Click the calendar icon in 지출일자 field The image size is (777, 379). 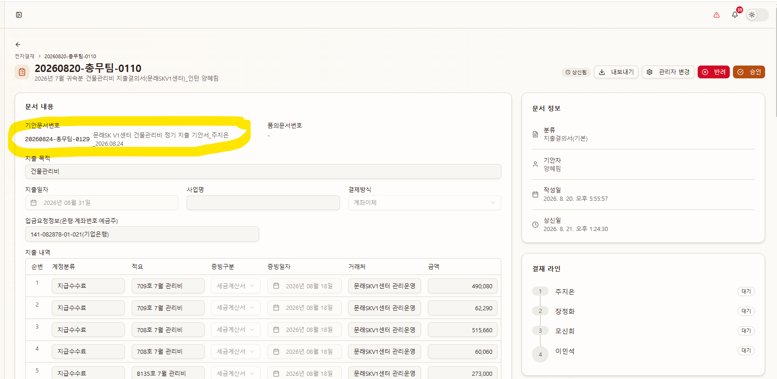33,203
